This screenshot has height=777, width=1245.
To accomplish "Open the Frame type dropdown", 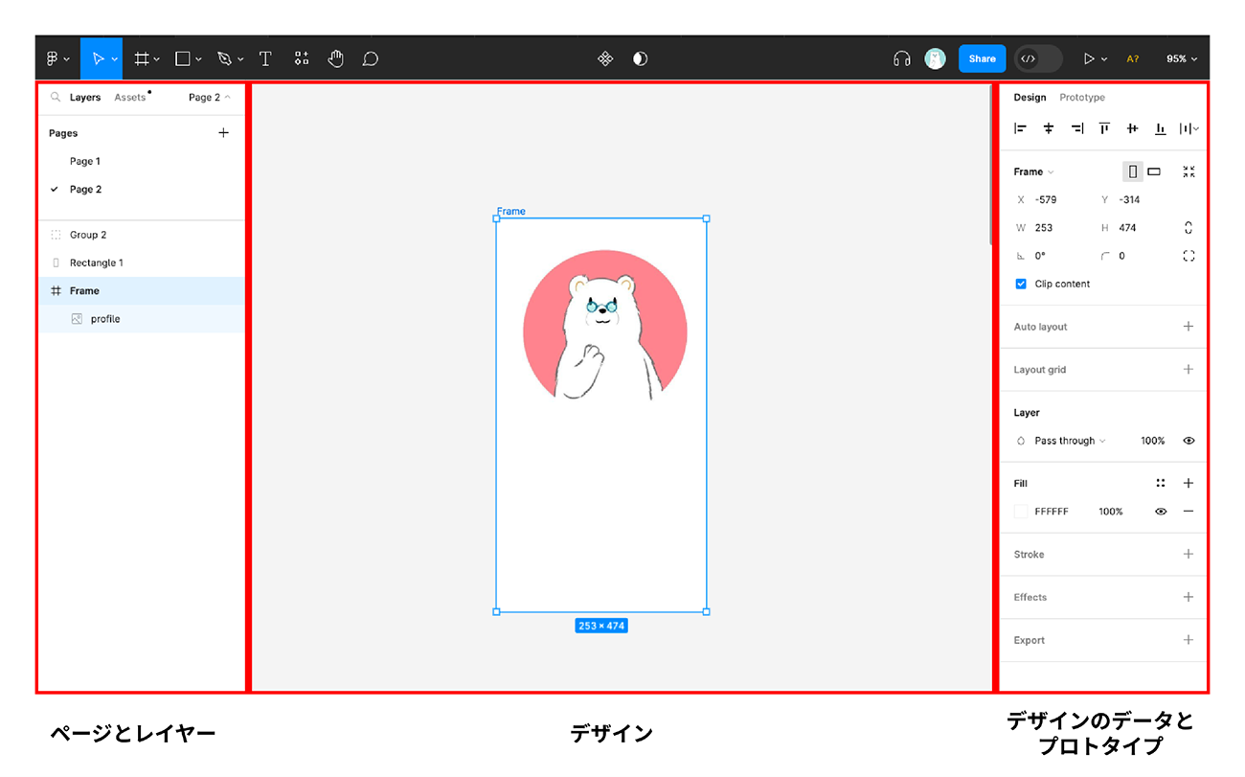I will pyautogui.click(x=1033, y=171).
